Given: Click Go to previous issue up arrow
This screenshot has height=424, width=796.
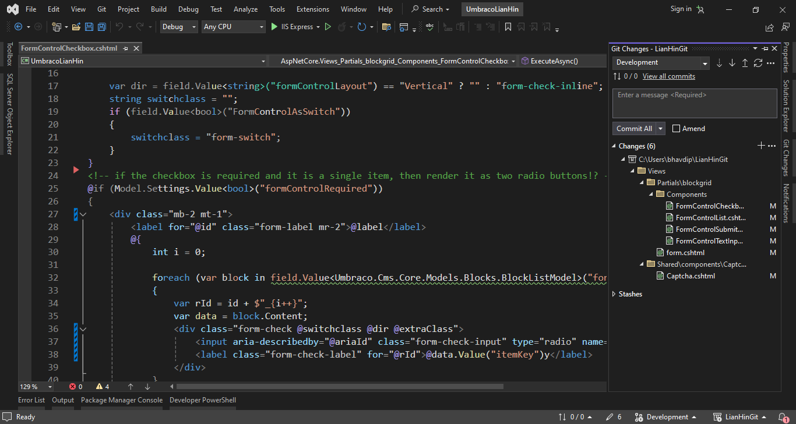Looking at the screenshot, I should [131, 386].
